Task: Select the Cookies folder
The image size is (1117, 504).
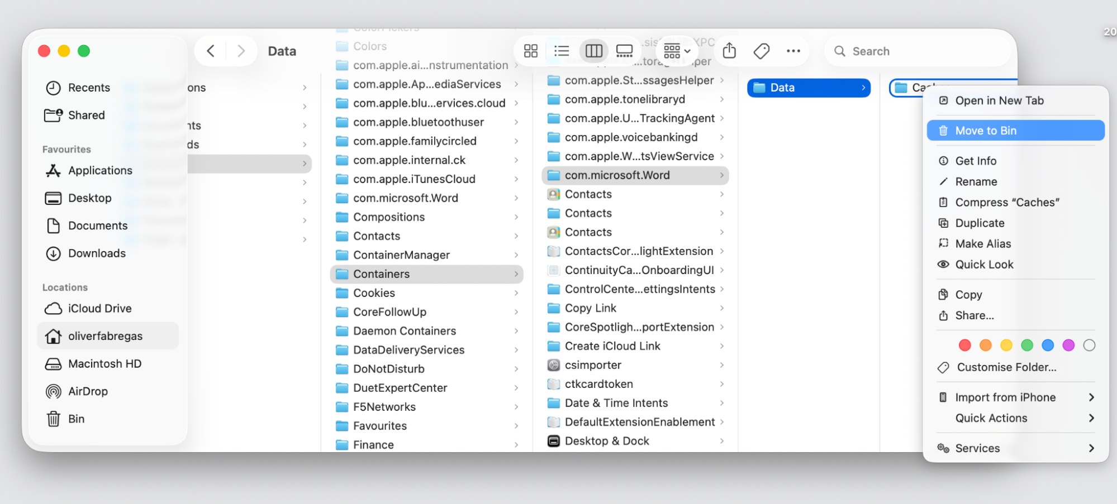Action: tap(426, 293)
